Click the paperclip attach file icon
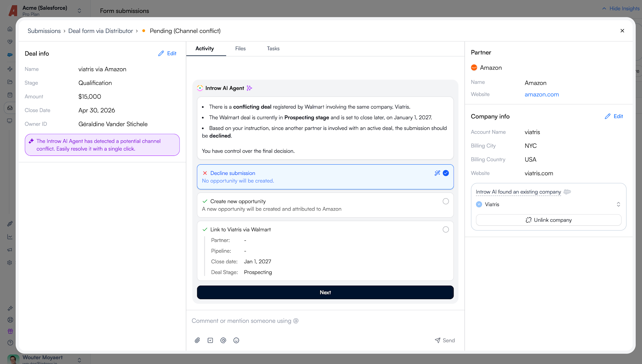 197,341
